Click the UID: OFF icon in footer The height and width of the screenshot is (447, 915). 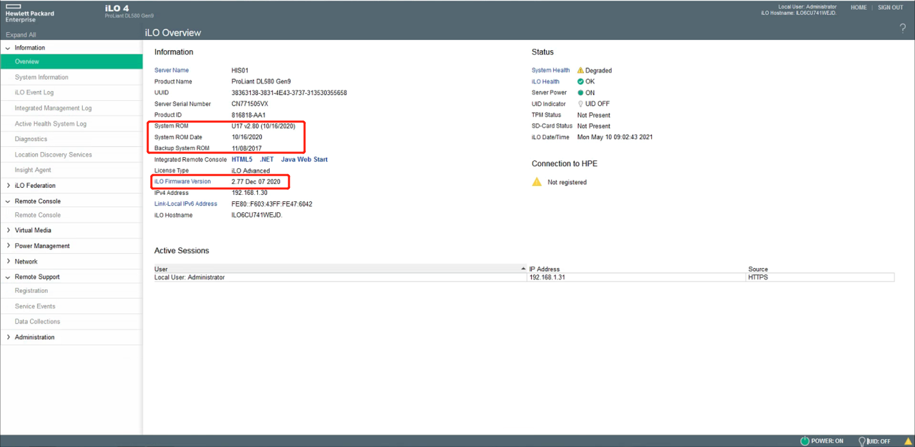862,441
